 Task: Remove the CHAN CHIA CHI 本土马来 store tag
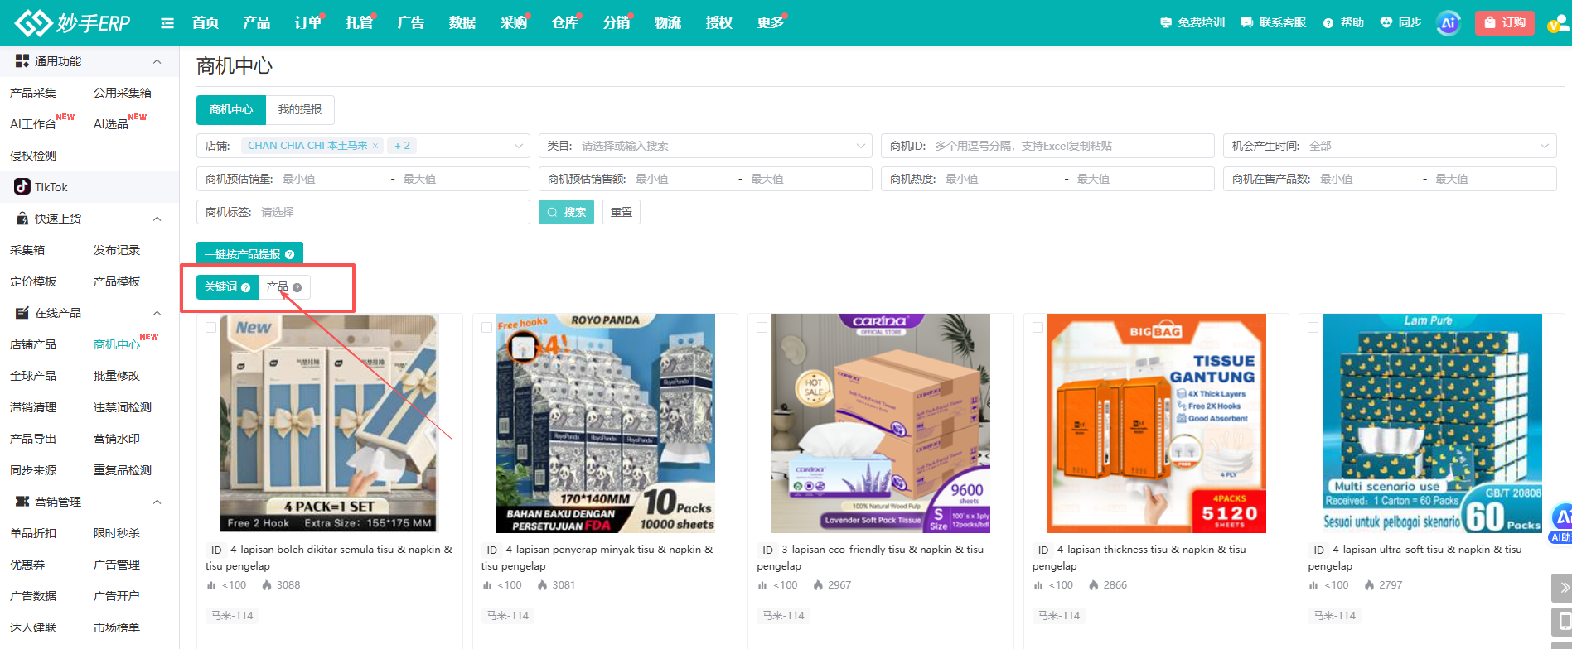click(x=375, y=146)
